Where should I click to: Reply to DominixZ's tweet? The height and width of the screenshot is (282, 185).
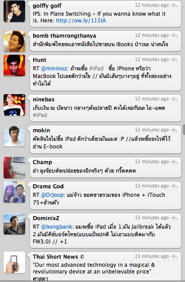click(175, 218)
